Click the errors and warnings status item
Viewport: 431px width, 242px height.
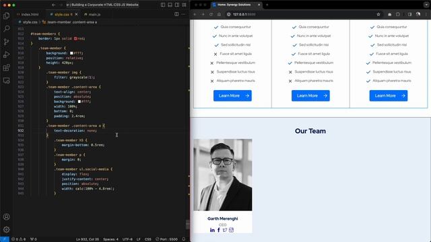18,239
